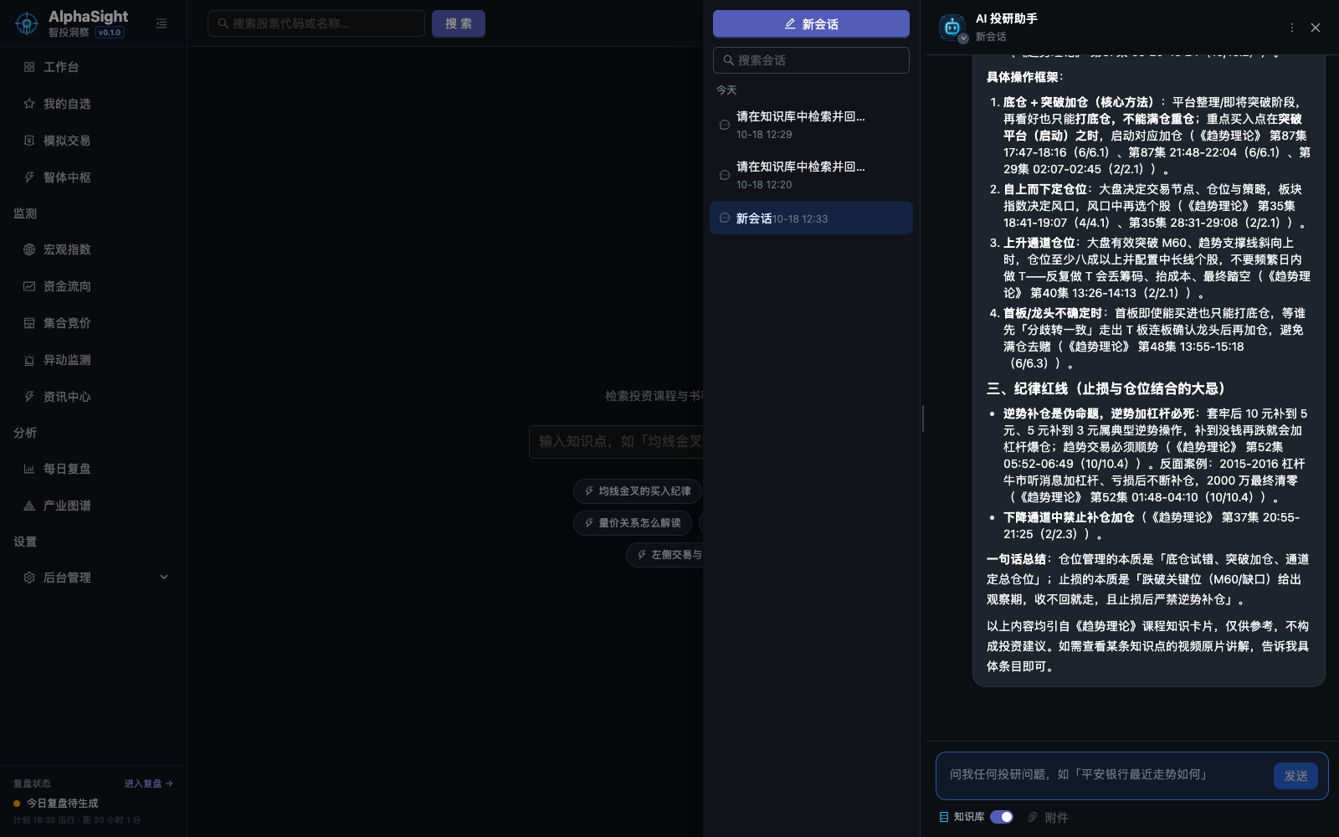Click the 每日复盘 bar chart icon
Viewport: 1339px width, 837px height.
click(x=29, y=469)
